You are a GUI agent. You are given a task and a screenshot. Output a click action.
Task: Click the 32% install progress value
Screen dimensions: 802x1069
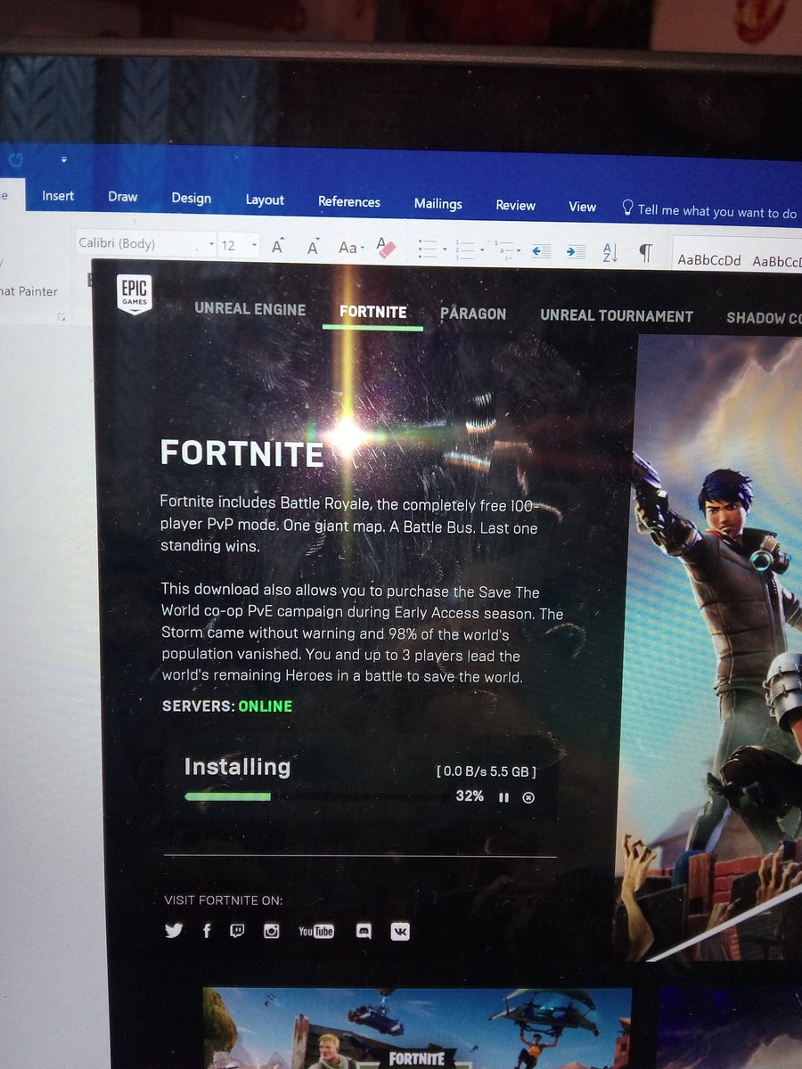(470, 796)
